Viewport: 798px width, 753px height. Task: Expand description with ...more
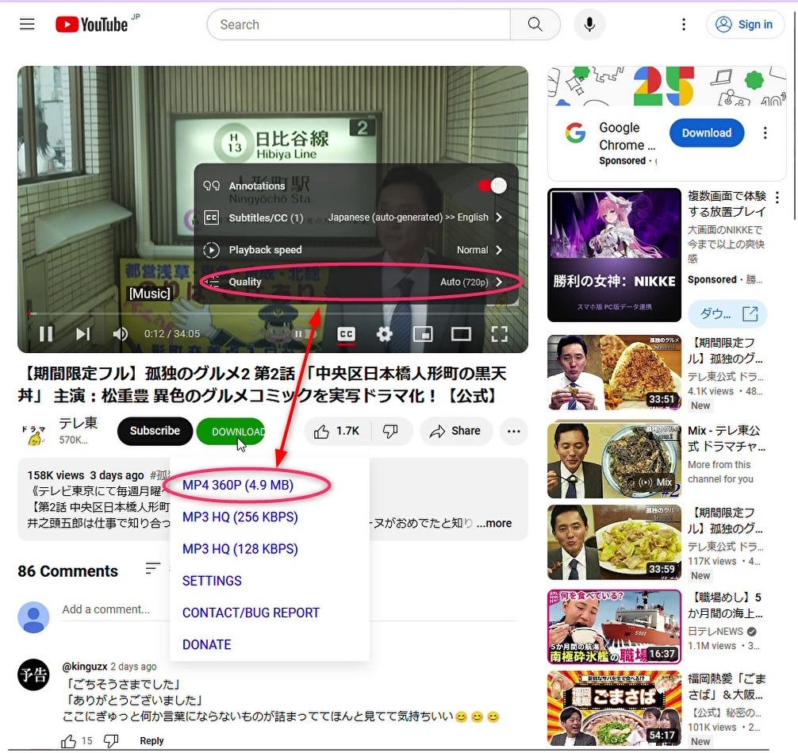pos(494,523)
